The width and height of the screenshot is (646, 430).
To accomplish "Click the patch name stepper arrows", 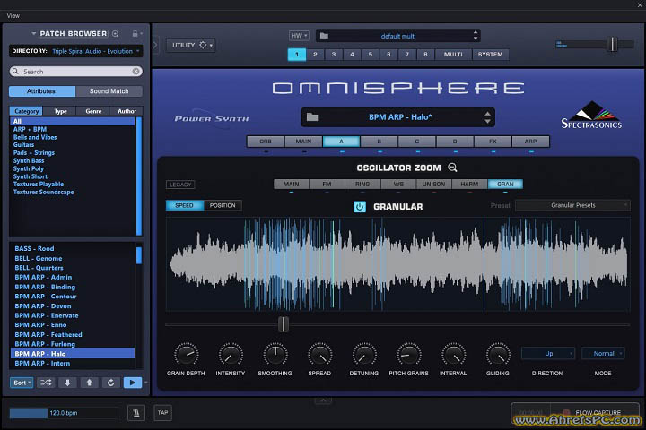I will (488, 117).
